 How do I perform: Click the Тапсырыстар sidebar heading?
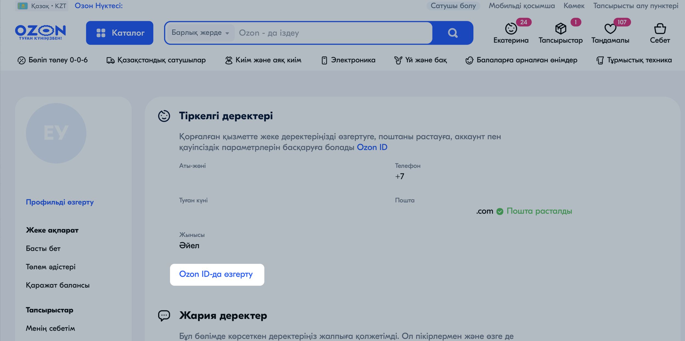pyautogui.click(x=49, y=310)
